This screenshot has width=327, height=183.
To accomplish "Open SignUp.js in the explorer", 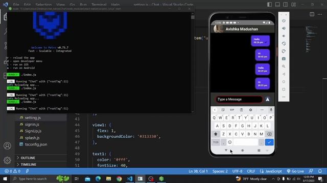I will click(x=33, y=131).
